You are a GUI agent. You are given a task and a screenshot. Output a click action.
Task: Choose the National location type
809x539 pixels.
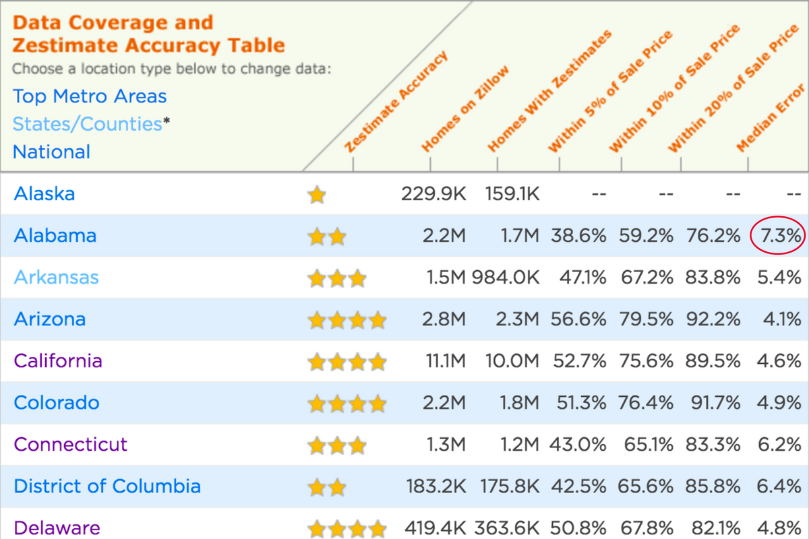point(51,152)
